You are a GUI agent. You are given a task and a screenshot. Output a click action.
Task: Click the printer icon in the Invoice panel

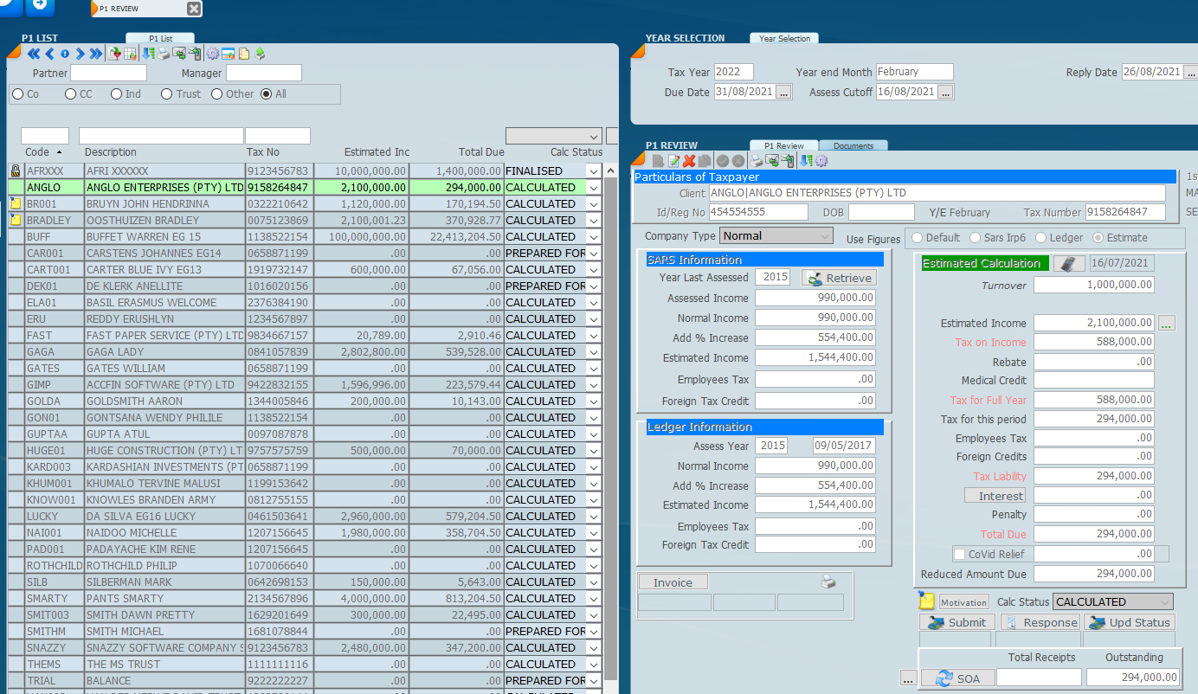828,582
